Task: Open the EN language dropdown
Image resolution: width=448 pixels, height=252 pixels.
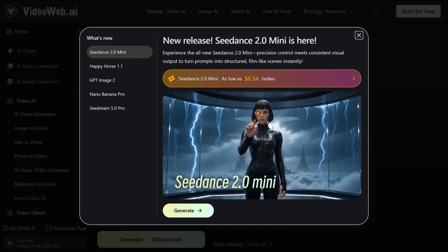Action: point(379,11)
